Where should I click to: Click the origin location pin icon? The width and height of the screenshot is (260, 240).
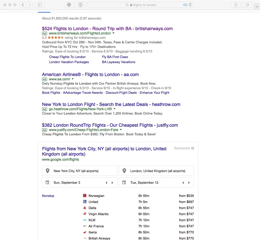point(48,171)
